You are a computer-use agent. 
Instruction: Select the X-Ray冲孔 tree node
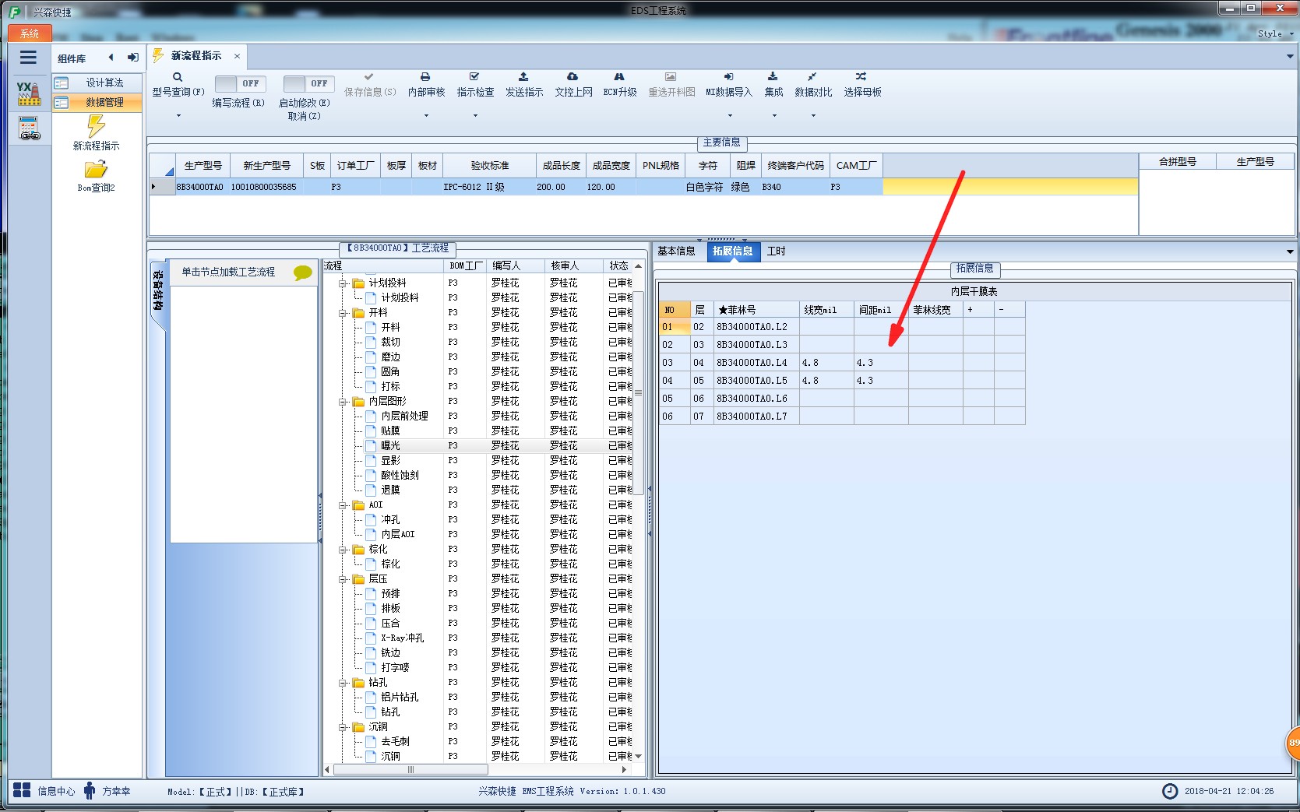402,638
